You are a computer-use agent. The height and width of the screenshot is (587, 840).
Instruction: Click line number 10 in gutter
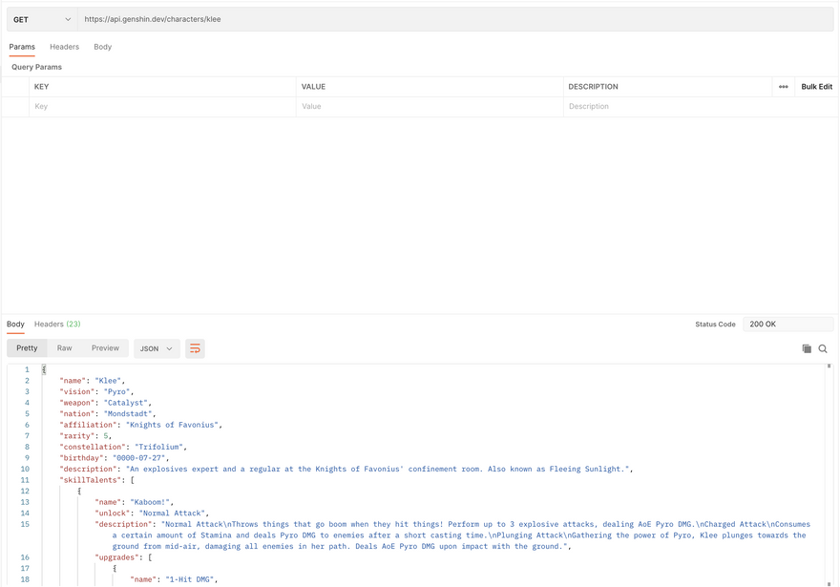tap(25, 470)
